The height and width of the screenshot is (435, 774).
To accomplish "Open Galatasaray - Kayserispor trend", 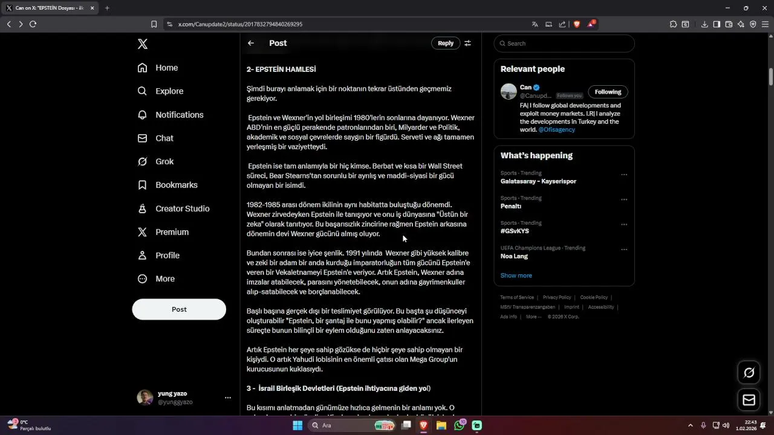I will [538, 181].
